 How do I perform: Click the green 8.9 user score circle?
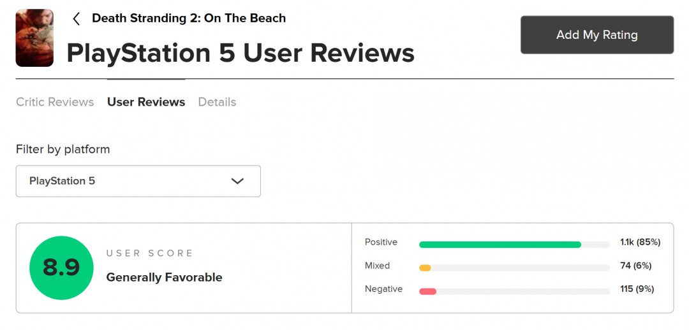(61, 268)
